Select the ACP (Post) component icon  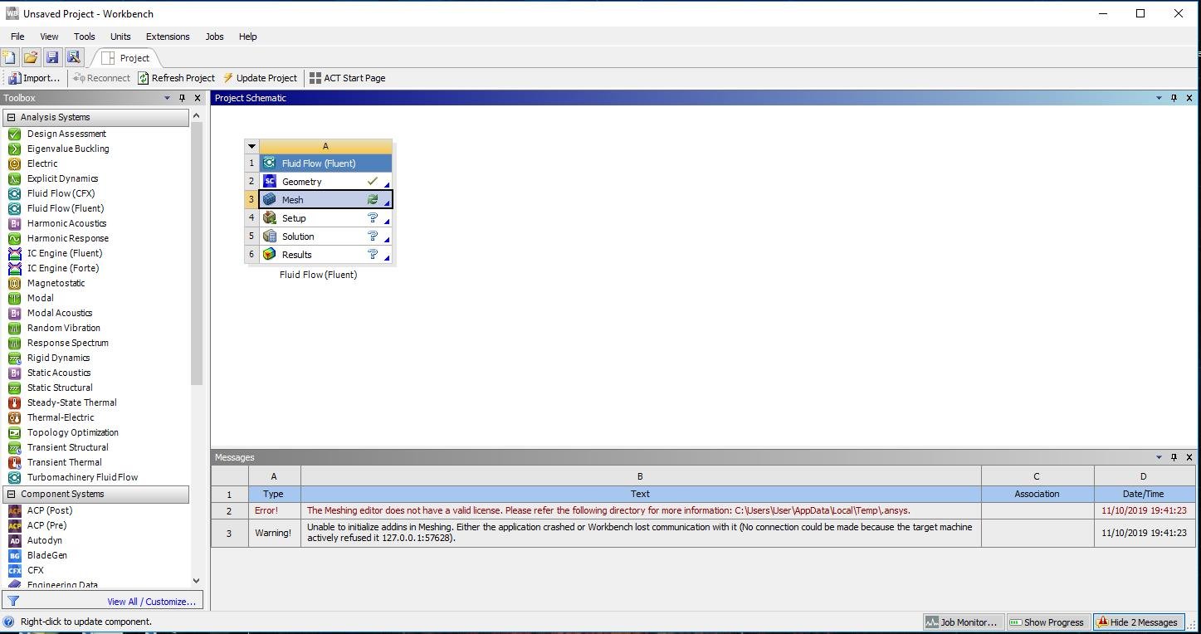[x=14, y=510]
